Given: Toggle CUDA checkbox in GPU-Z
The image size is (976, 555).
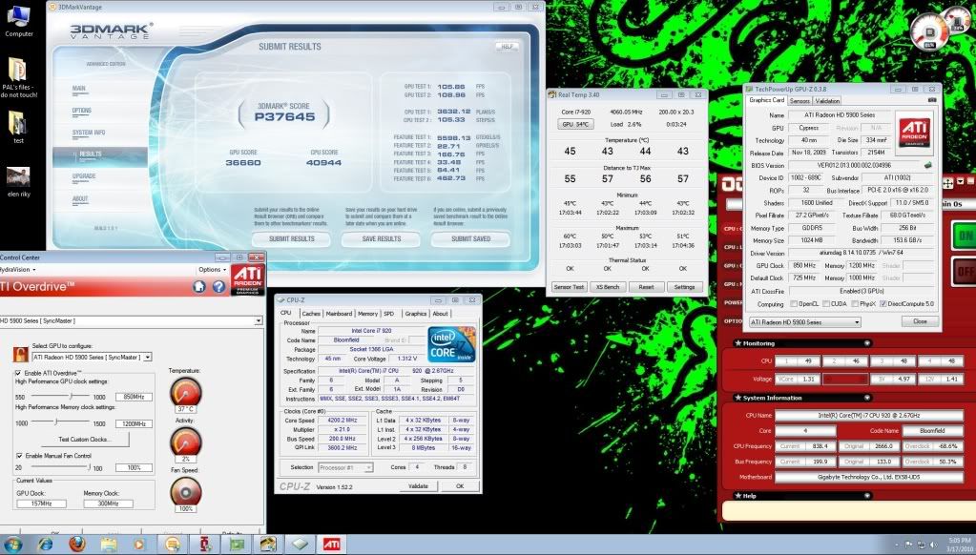Looking at the screenshot, I should [x=826, y=304].
